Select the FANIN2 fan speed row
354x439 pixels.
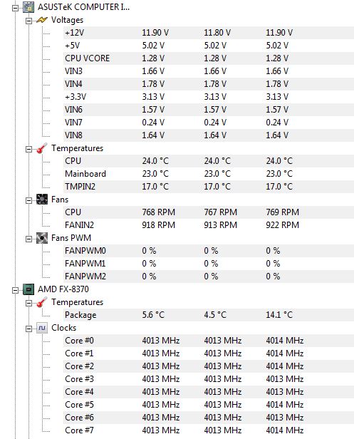point(209,225)
